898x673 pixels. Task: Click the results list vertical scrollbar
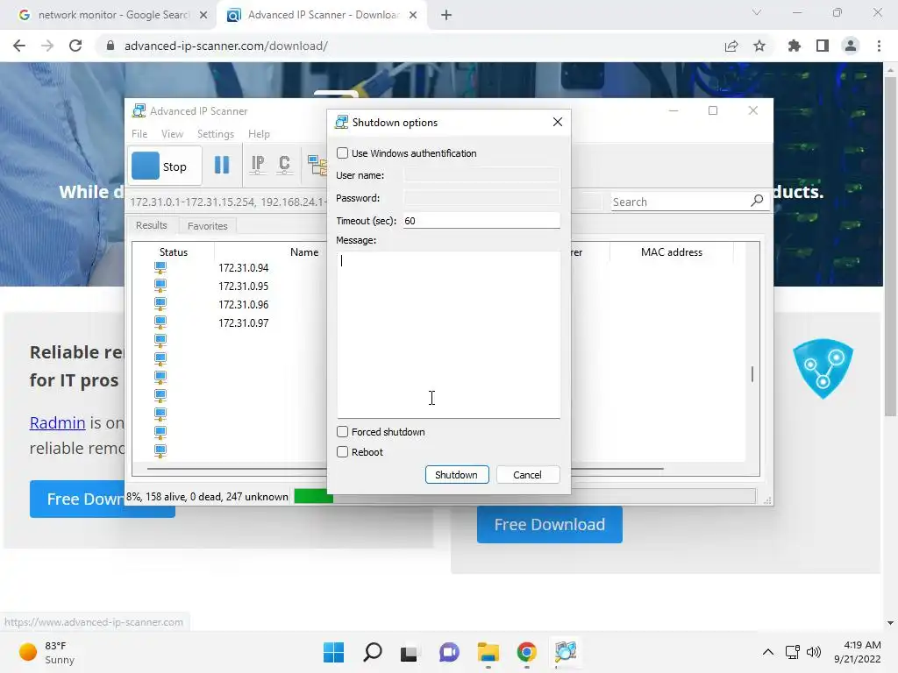click(x=752, y=373)
